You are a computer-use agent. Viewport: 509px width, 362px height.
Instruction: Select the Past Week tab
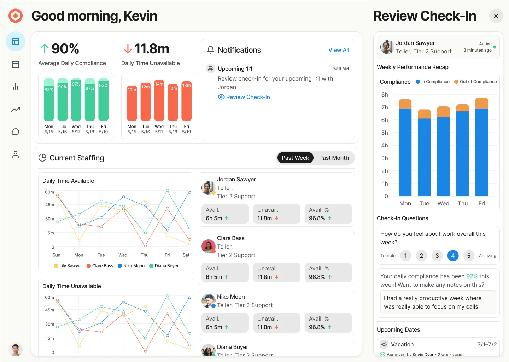click(x=295, y=158)
